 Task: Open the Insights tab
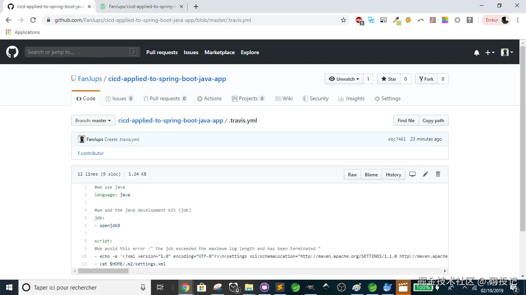(351, 98)
